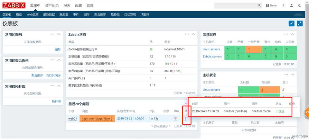Click the 已送达 status in popup

(x=280, y=111)
